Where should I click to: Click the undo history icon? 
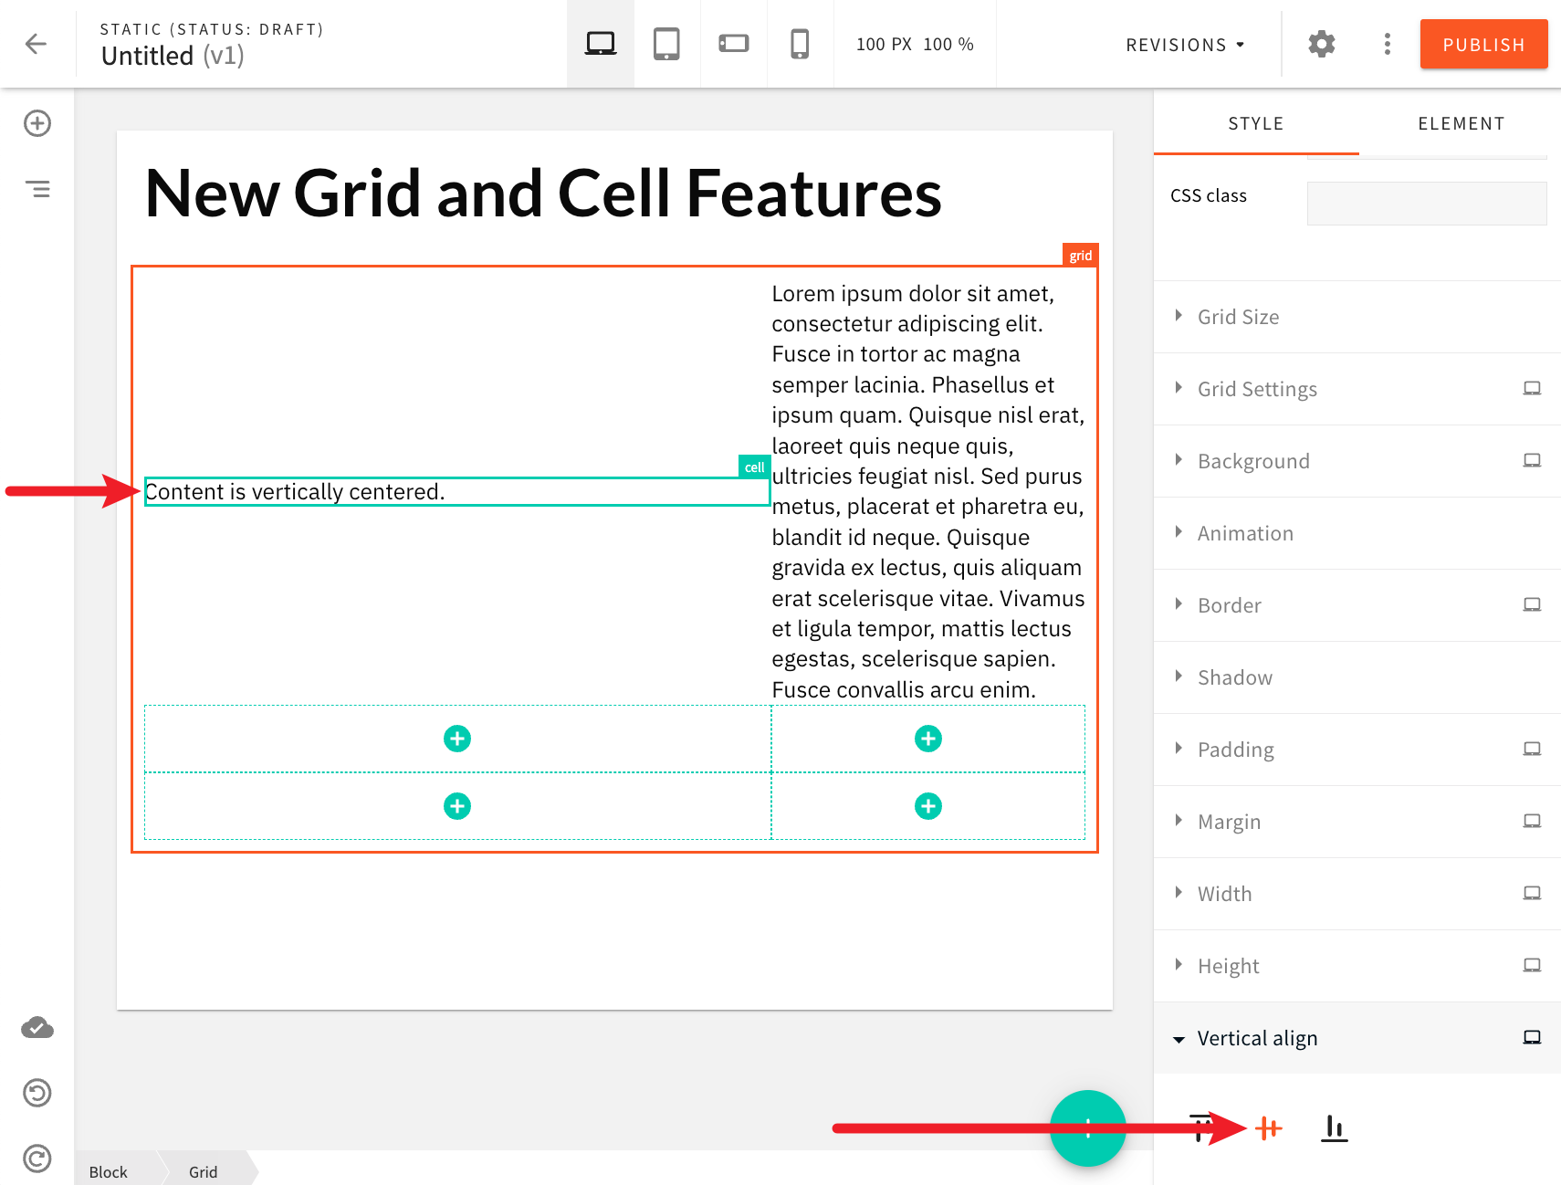click(37, 1093)
